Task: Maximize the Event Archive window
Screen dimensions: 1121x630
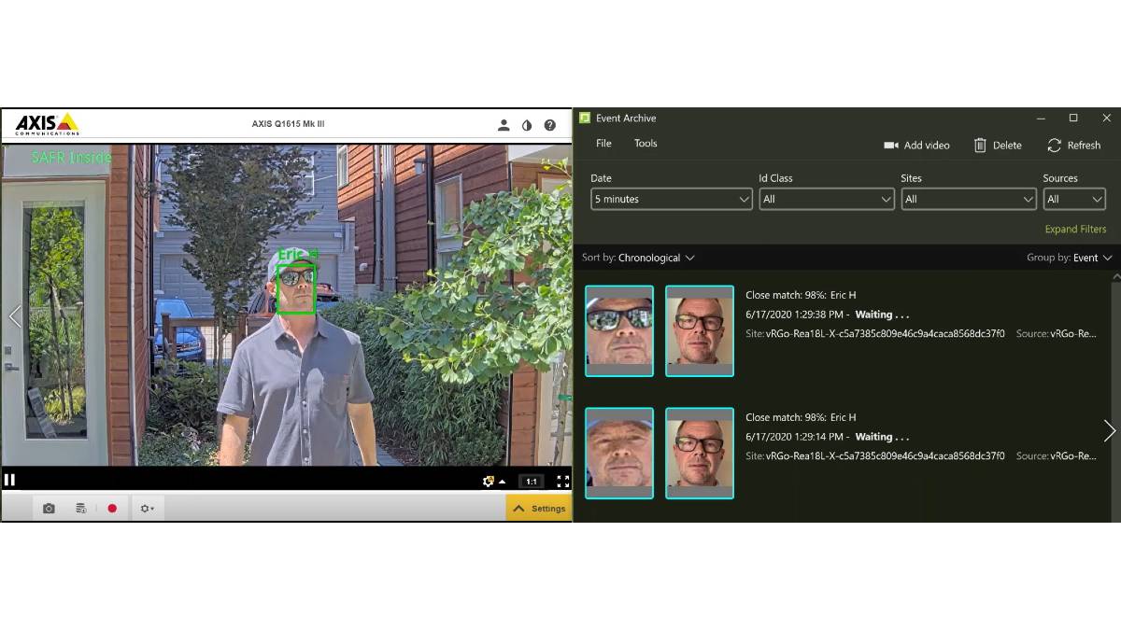Action: point(1073,118)
